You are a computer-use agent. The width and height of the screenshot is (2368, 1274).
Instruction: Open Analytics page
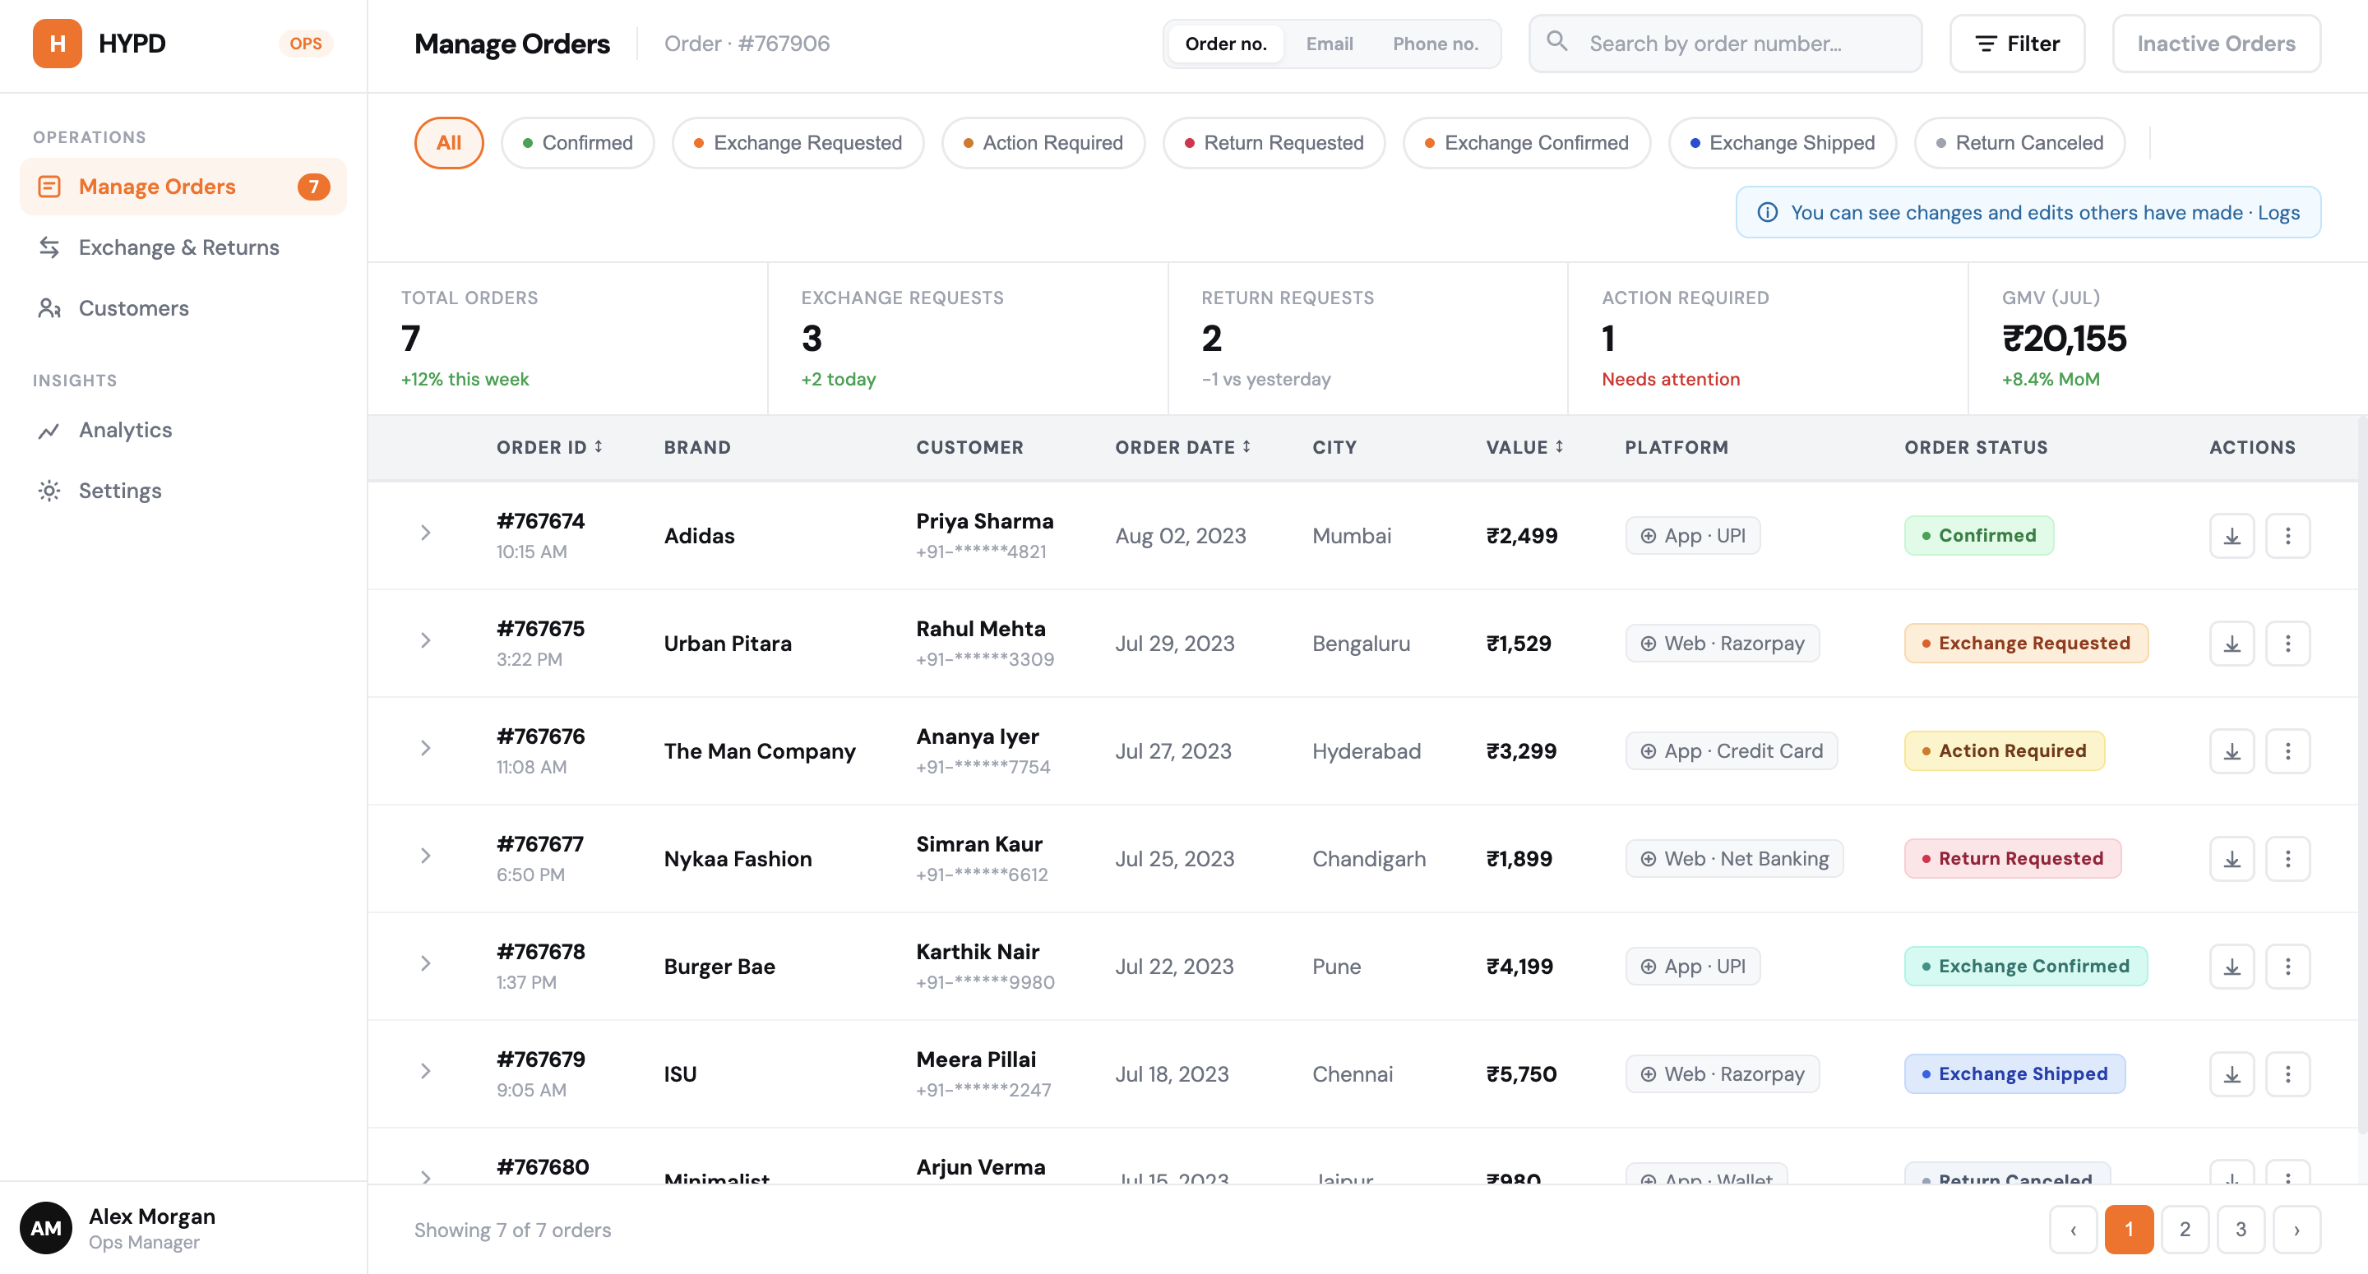183,430
